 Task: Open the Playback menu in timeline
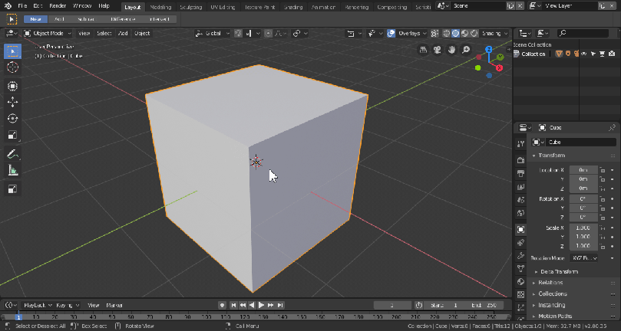click(x=35, y=305)
